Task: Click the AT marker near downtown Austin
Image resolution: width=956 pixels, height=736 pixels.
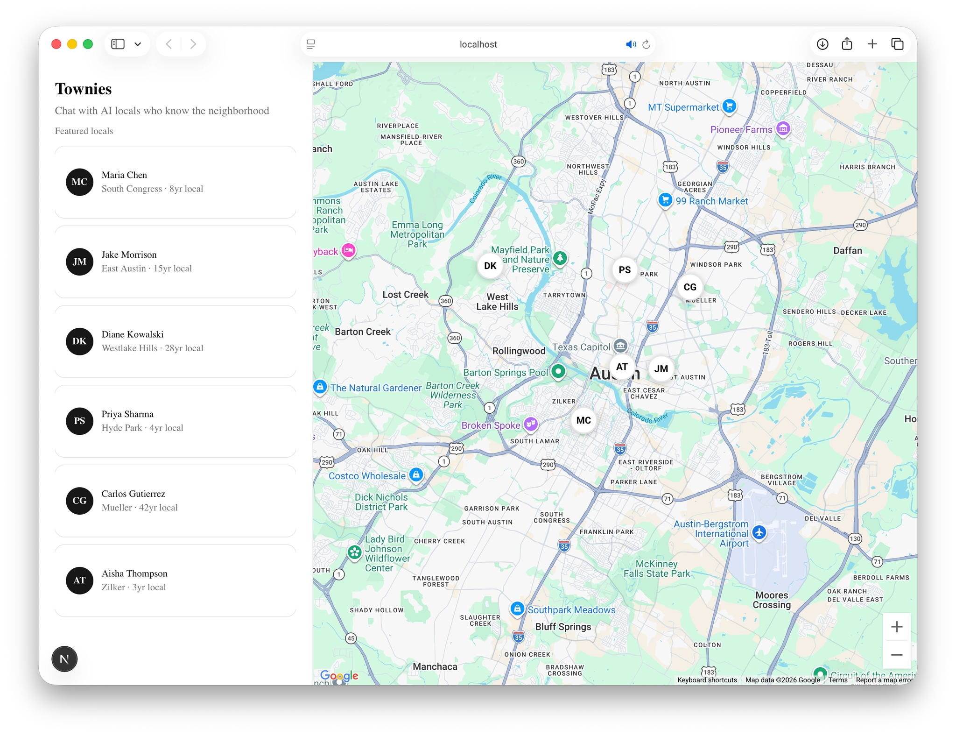Action: tap(622, 368)
